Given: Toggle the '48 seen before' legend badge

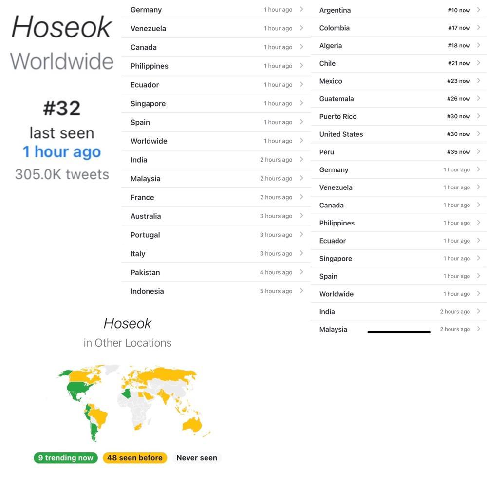Looking at the screenshot, I should 135,458.
